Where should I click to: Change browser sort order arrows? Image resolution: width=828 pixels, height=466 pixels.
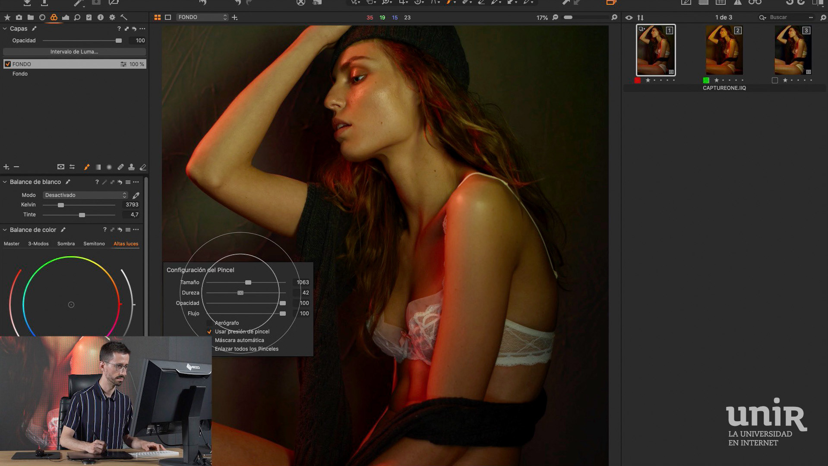(x=641, y=18)
